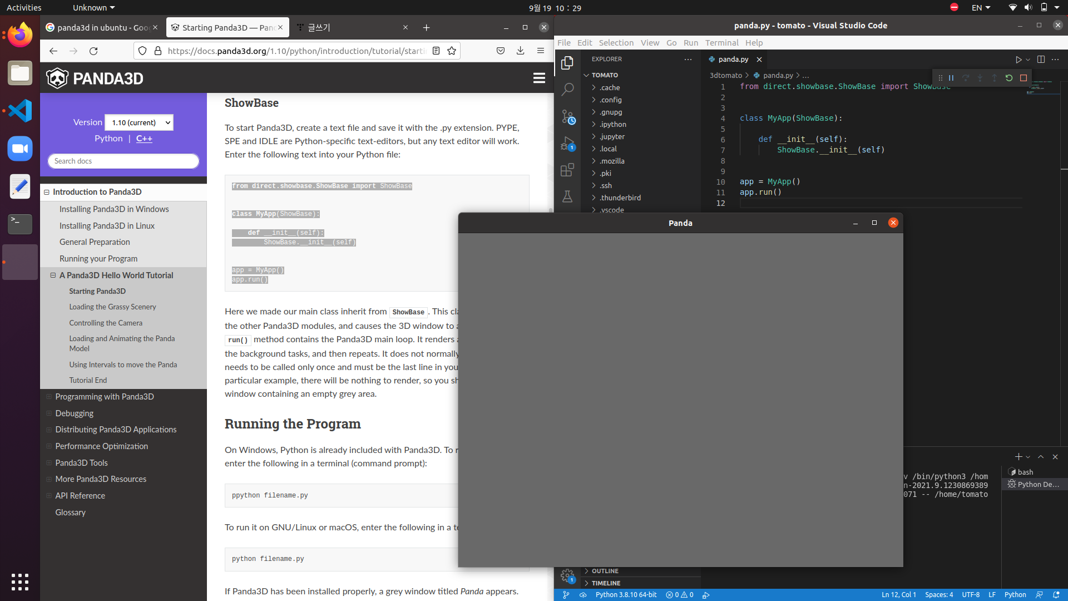
Task: Pause the debug session
Action: (951, 78)
